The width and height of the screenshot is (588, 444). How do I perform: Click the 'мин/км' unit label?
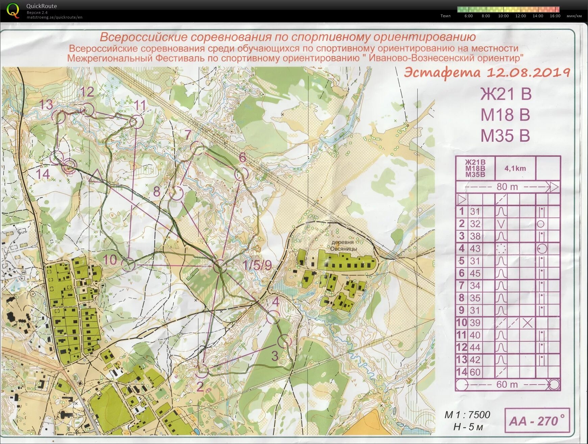[574, 16]
